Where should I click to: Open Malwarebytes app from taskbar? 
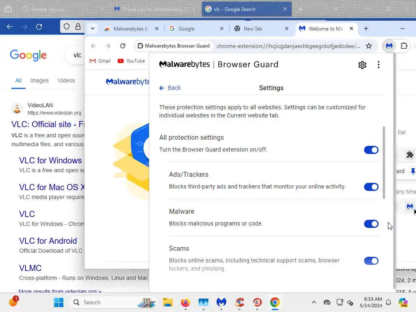(221, 302)
